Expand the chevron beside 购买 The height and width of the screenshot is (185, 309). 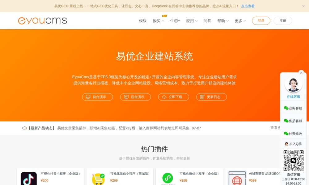coord(163,21)
